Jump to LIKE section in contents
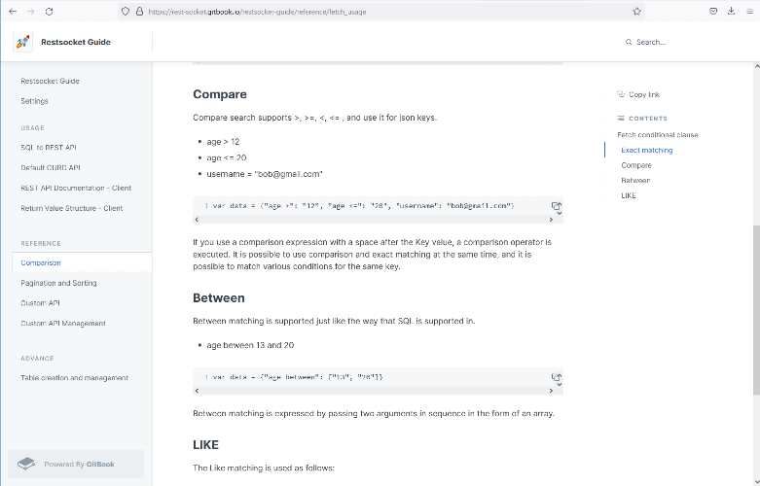The width and height of the screenshot is (760, 486). pos(629,195)
